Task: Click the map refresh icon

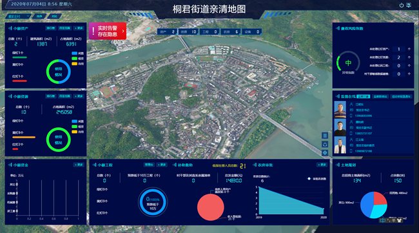Action: point(325,144)
